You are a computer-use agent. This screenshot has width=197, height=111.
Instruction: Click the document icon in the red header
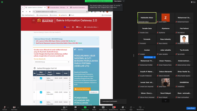[x=73, y=27]
